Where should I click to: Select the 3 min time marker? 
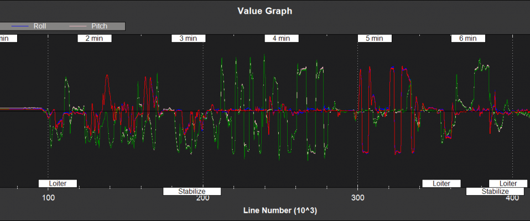188,39
